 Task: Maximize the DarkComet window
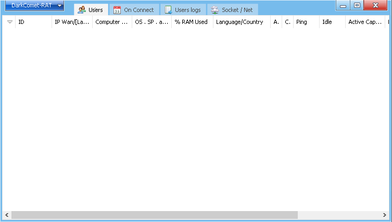point(357,6)
